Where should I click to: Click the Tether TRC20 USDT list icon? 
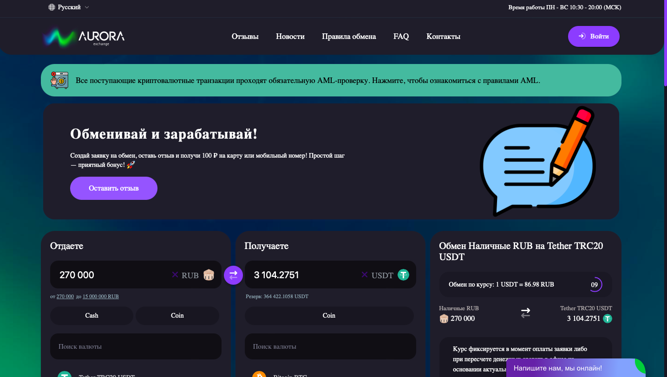click(x=64, y=375)
